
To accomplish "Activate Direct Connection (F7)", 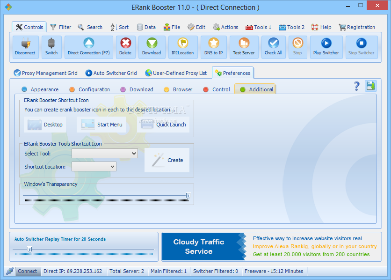I will (89, 47).
